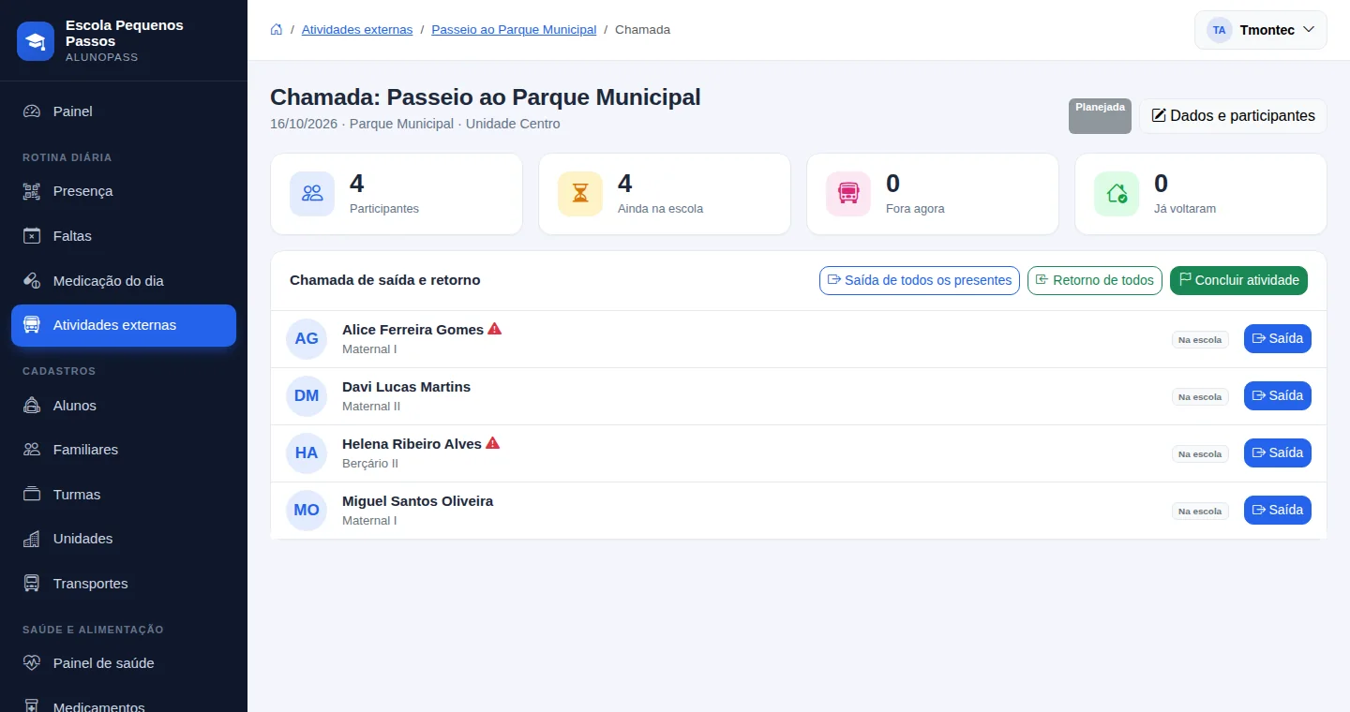Go to Familiares in sidebar
This screenshot has height=712, width=1350.
124,450
